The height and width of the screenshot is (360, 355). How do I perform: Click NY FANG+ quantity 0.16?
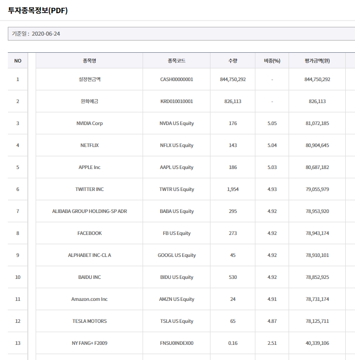(x=233, y=343)
